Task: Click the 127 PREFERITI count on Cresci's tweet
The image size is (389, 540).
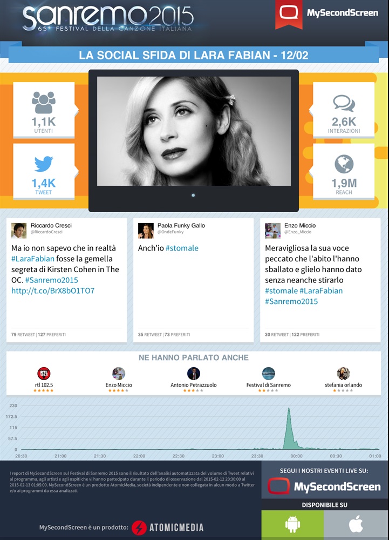Action: tap(52, 334)
